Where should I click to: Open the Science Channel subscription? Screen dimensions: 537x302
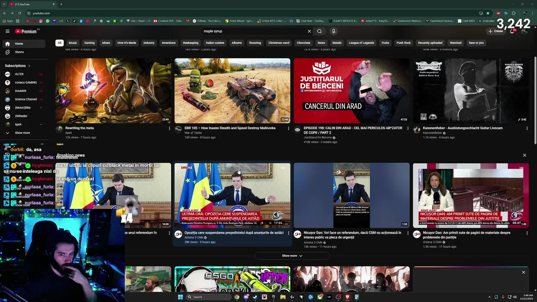[24, 99]
